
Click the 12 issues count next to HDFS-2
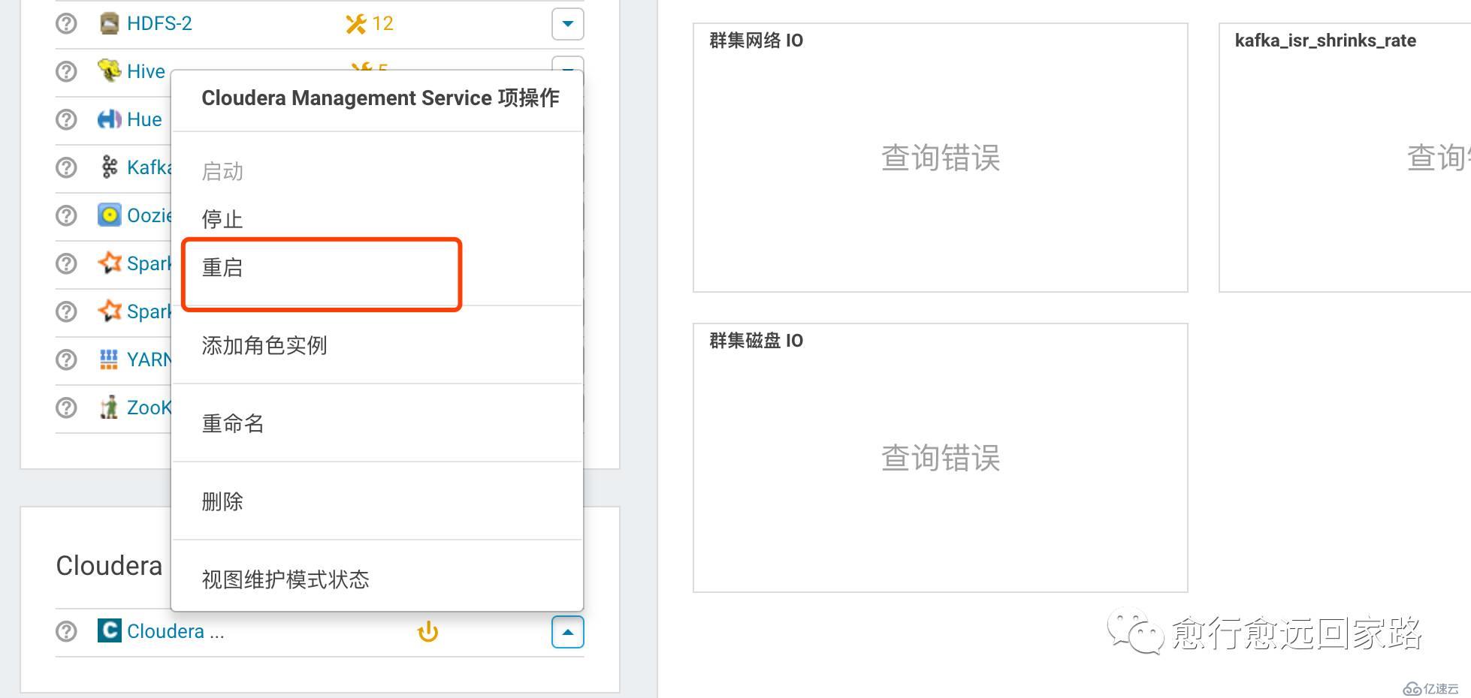(x=382, y=24)
